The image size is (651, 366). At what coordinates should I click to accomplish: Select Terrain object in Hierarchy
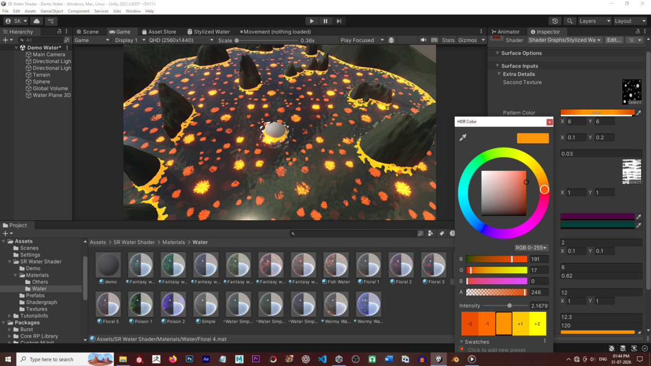pos(41,75)
